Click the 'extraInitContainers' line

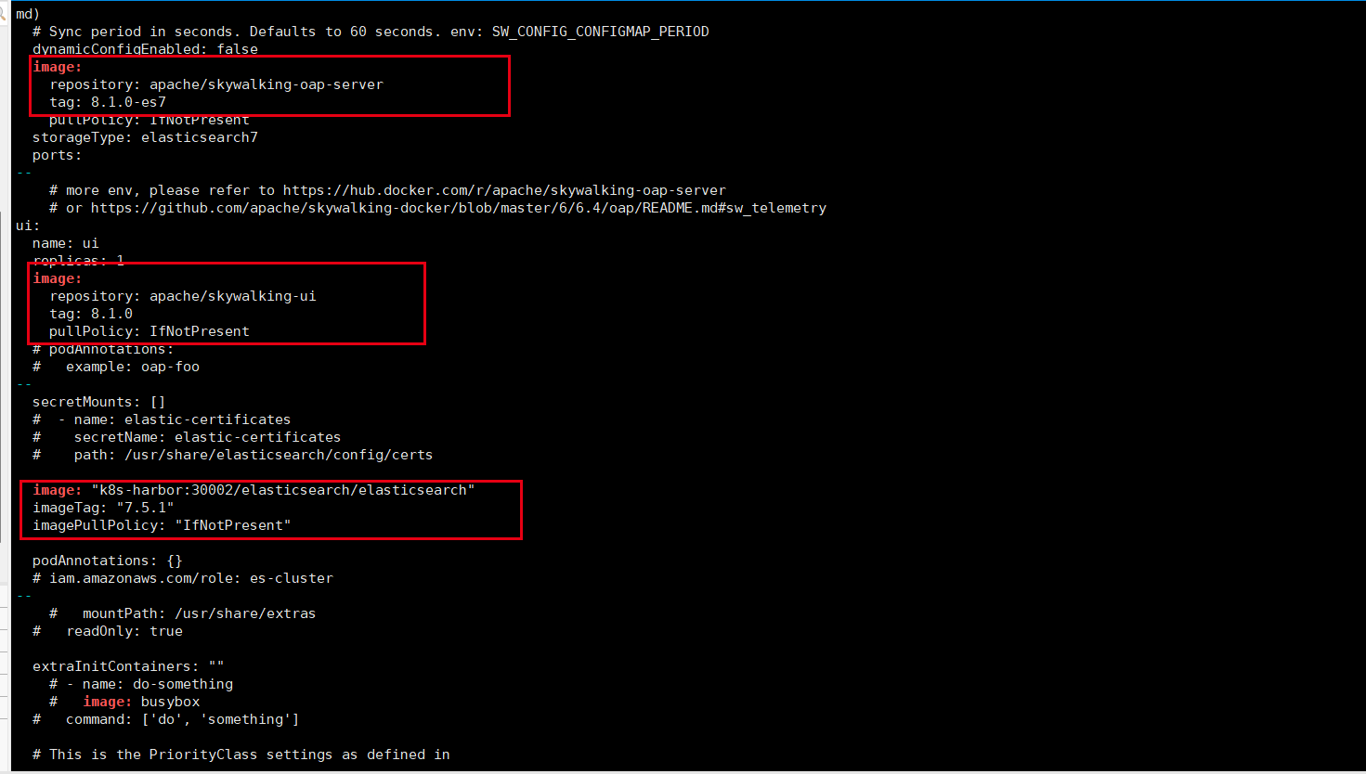[128, 666]
